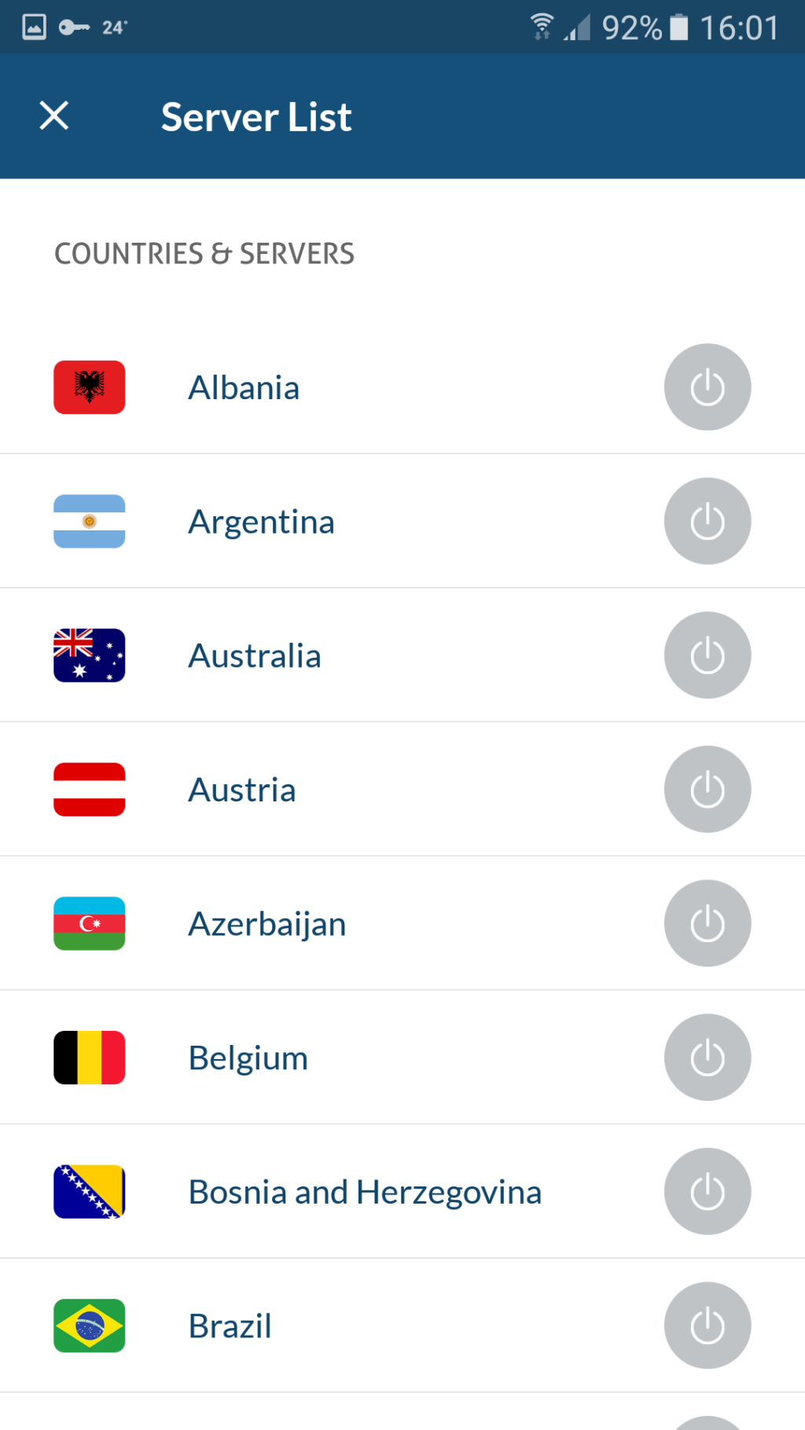Select the Brazil country name

pos(230,1326)
